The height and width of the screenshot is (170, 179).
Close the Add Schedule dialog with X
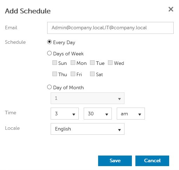coord(171,9)
